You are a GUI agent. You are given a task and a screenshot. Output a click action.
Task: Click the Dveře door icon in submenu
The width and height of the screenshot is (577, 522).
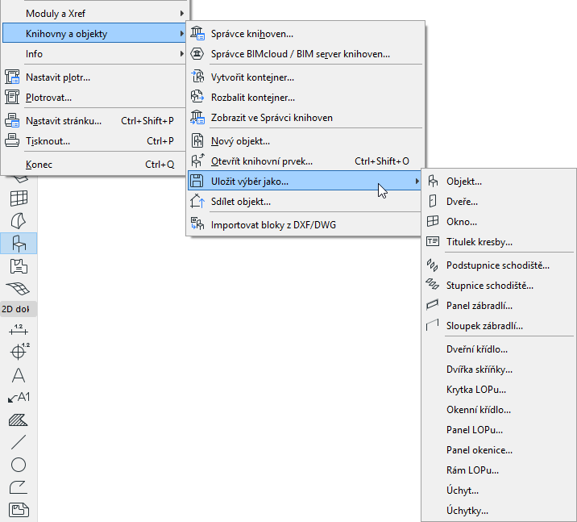(x=433, y=201)
